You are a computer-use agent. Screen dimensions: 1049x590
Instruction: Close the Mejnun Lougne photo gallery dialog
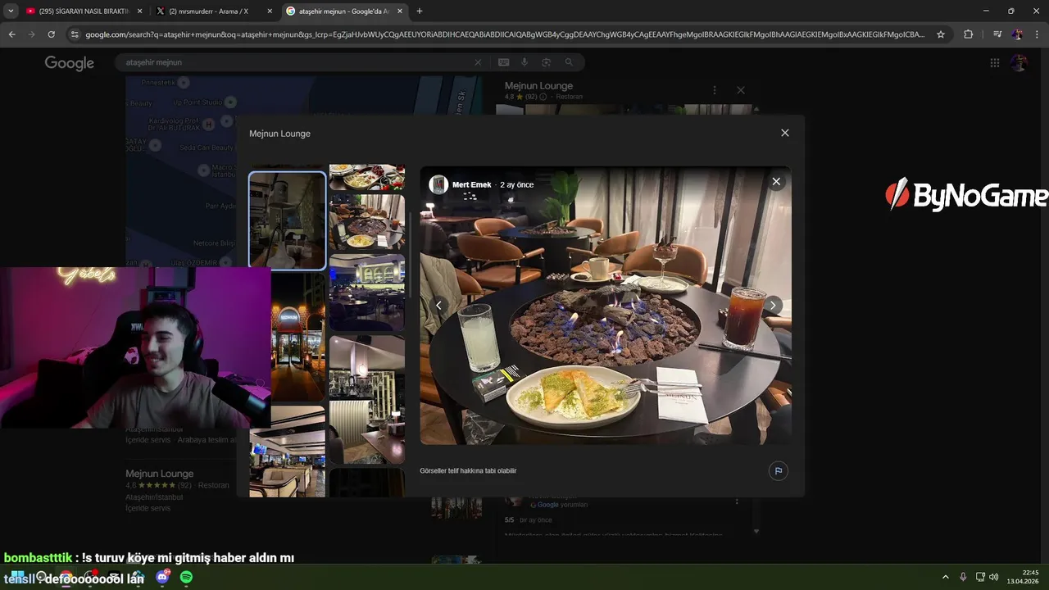(784, 133)
